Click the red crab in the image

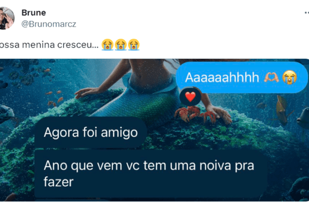(194, 115)
